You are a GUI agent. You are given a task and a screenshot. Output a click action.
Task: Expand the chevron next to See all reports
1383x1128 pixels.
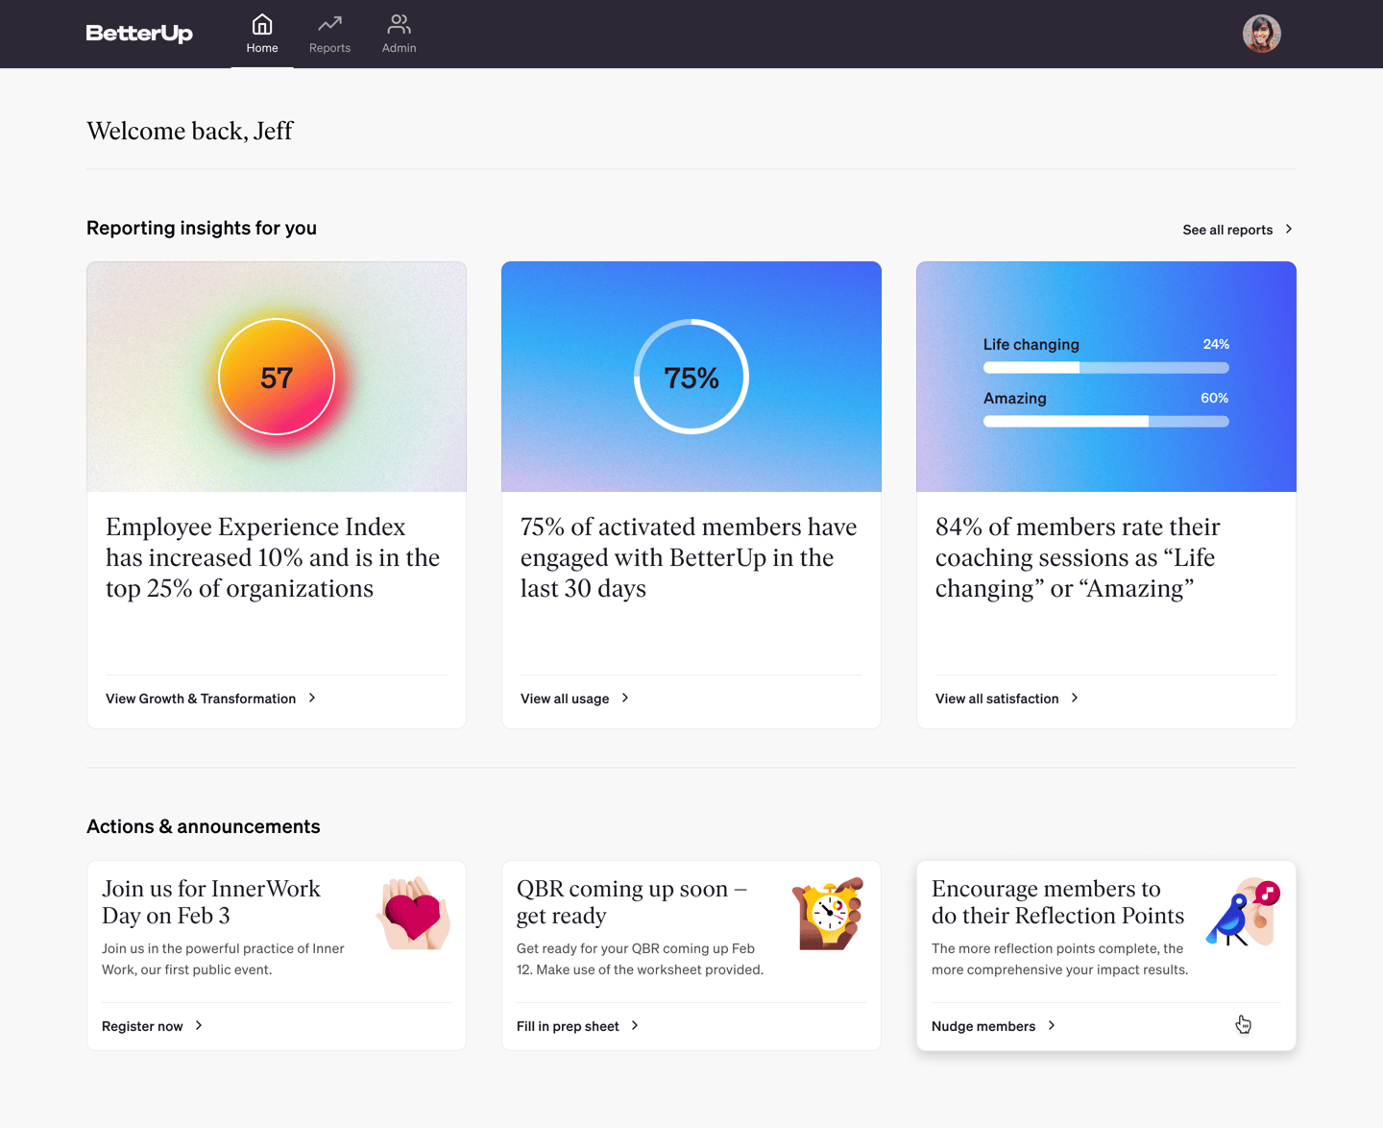coord(1290,229)
